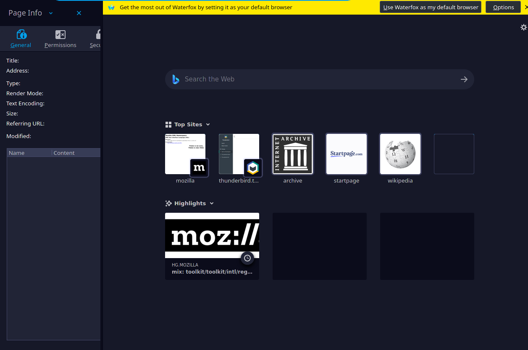The image size is (528, 350).
Task: Click the Highlights sparkle icon
Action: click(x=168, y=203)
